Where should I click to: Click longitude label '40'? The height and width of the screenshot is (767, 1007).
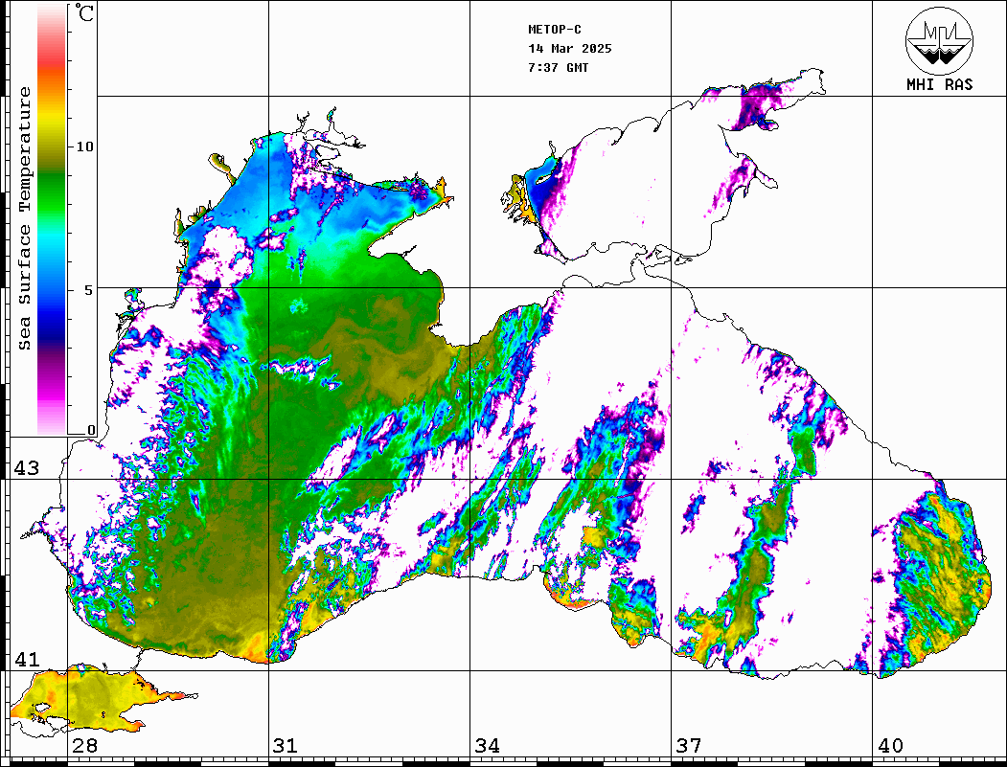click(x=890, y=746)
